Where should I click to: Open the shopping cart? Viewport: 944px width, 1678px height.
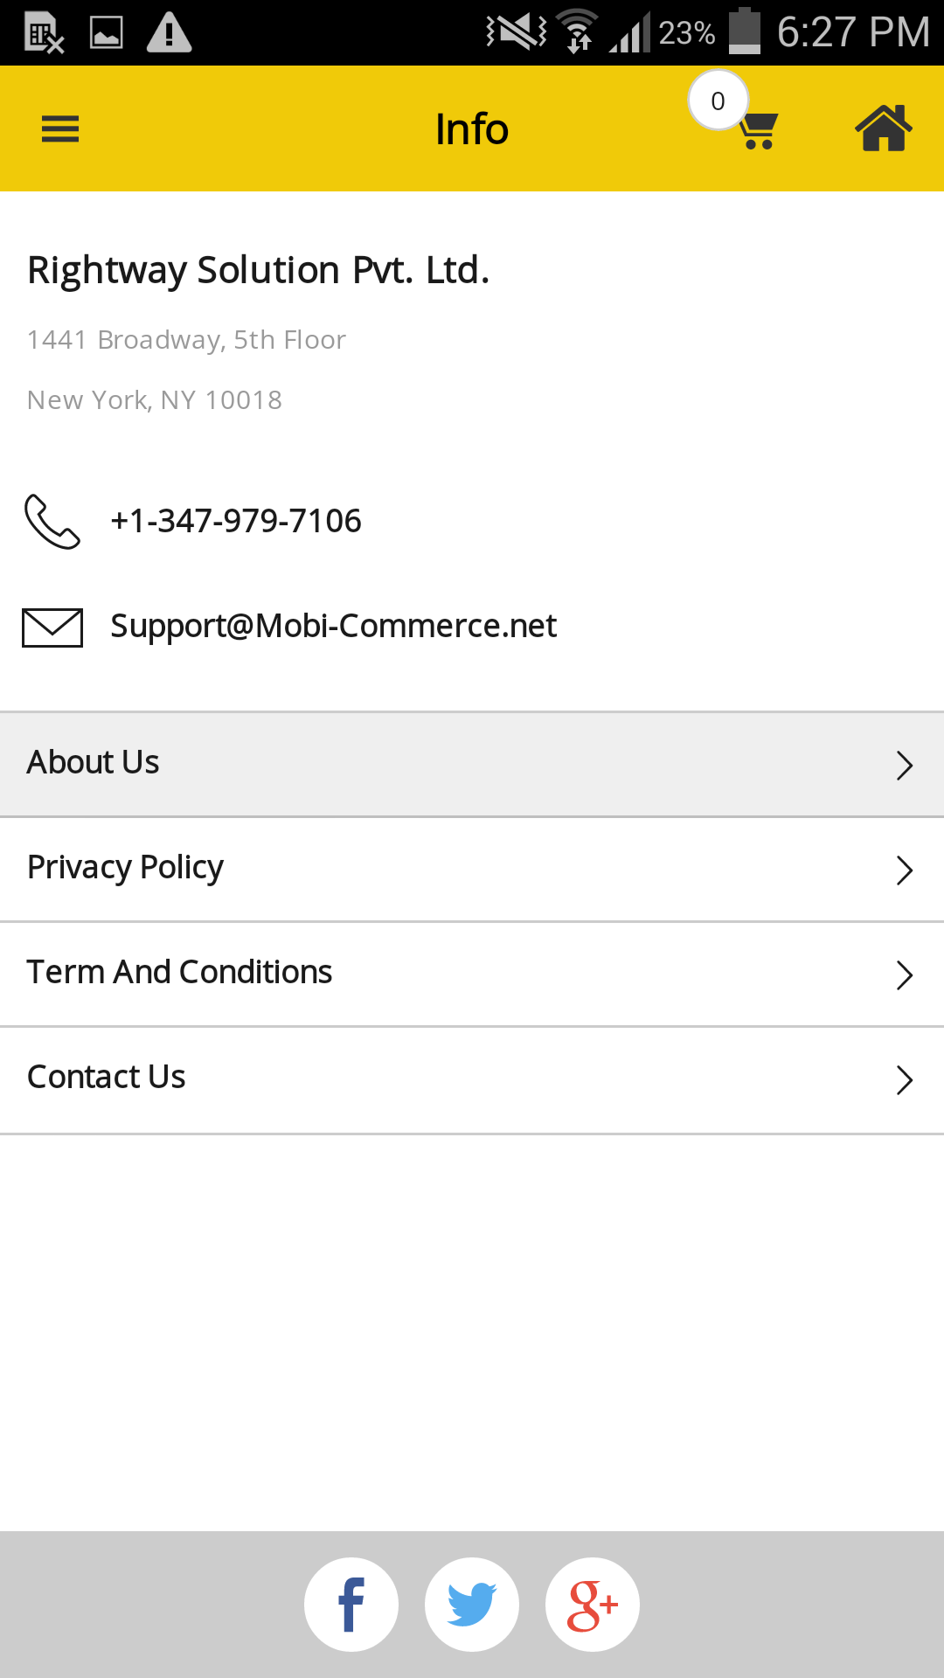click(x=758, y=131)
